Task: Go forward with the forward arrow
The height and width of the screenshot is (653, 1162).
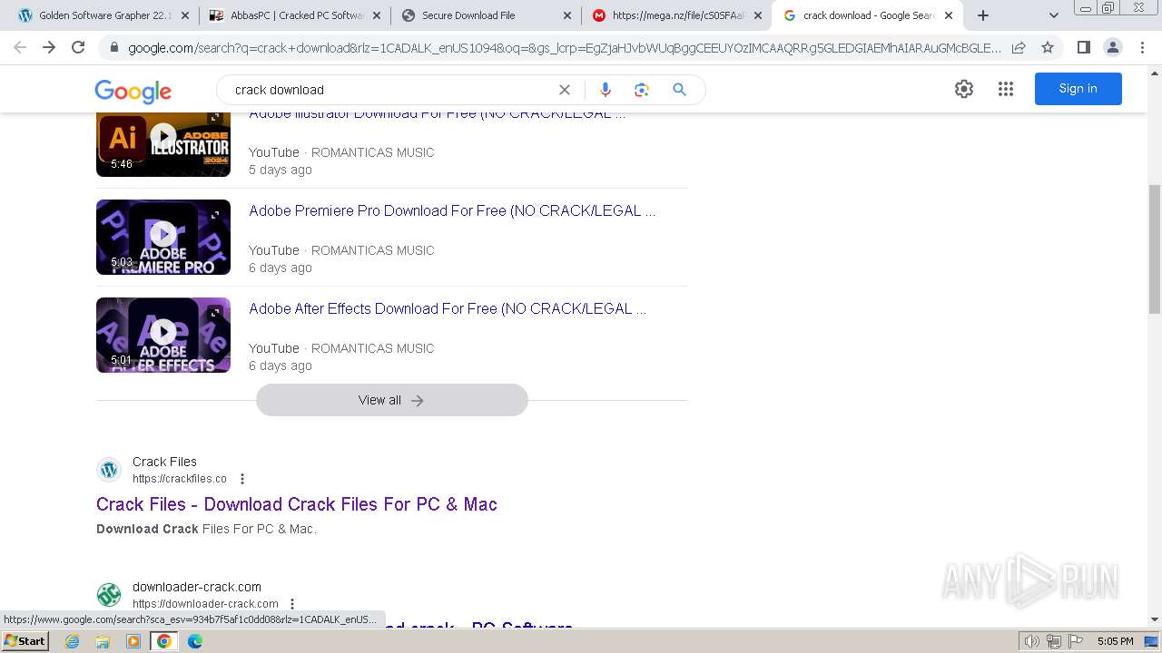Action: [49, 47]
